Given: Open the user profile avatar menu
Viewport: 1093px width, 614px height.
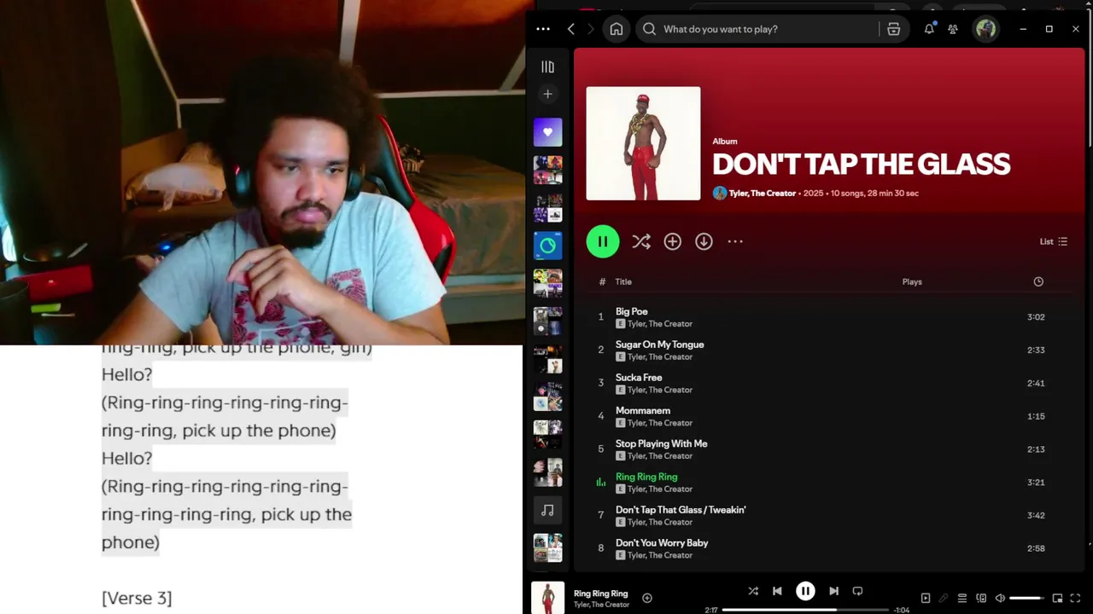Looking at the screenshot, I should tap(986, 29).
